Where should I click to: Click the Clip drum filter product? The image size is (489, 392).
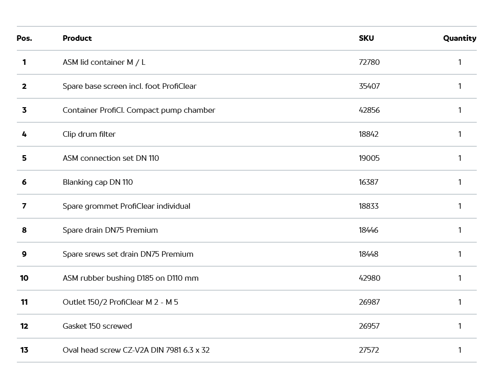89,134
